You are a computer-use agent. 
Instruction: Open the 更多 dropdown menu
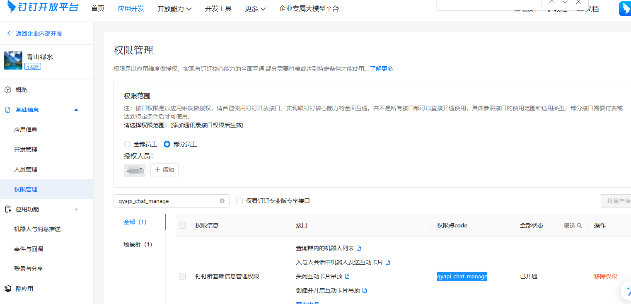pyautogui.click(x=255, y=9)
